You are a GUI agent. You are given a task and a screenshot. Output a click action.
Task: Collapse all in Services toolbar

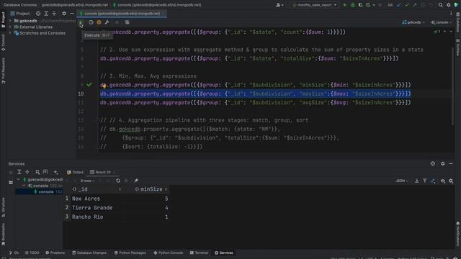click(x=27, y=172)
